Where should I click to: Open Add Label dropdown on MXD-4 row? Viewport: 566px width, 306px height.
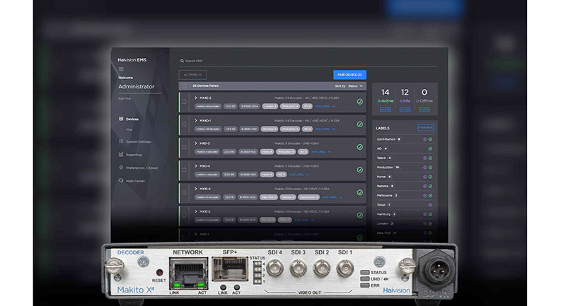pyautogui.click(x=299, y=175)
